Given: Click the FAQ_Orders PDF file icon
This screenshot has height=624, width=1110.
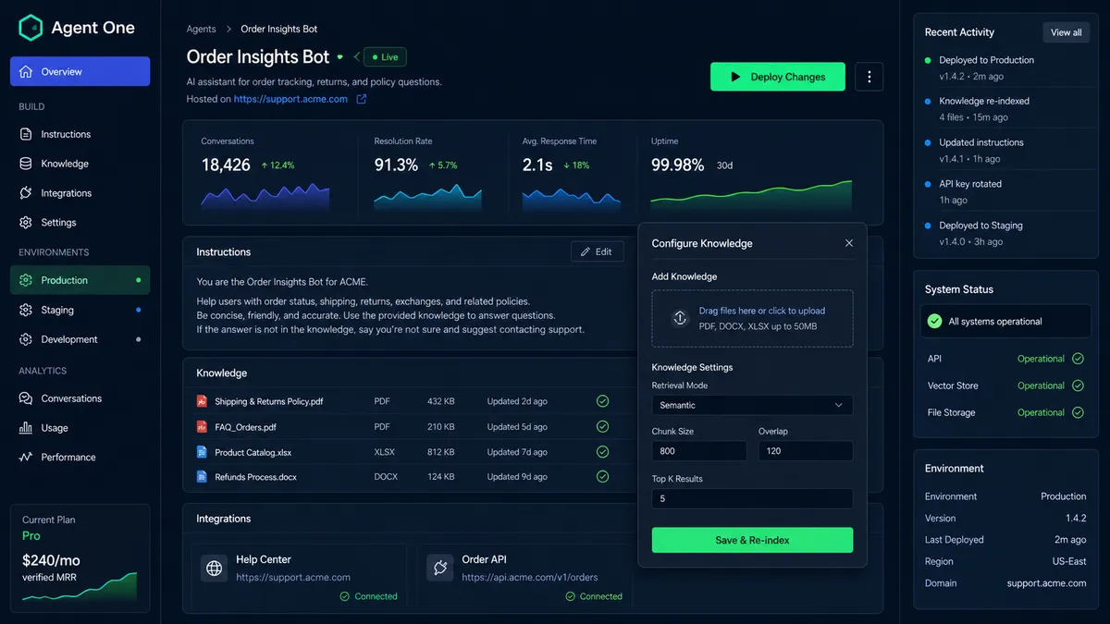Looking at the screenshot, I should click(202, 427).
